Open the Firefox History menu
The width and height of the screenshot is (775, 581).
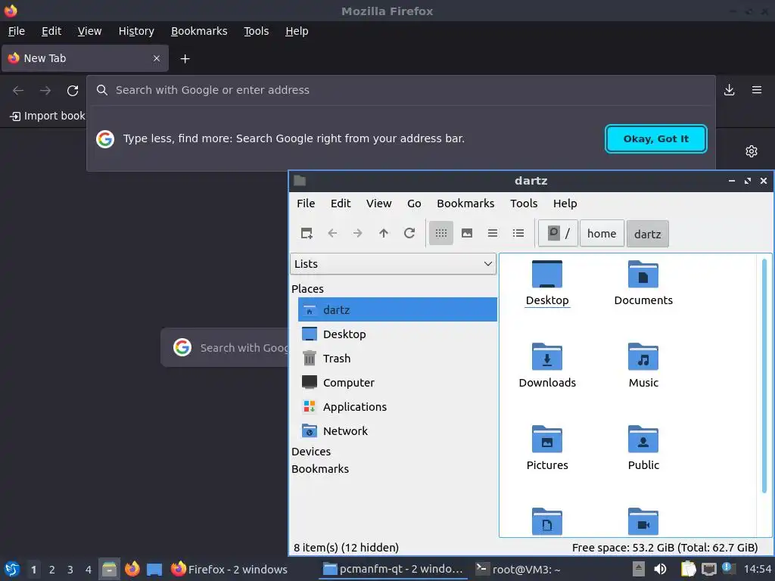click(136, 31)
